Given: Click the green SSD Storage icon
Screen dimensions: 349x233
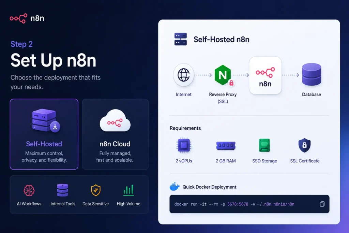Looking at the screenshot, I should point(264,145).
